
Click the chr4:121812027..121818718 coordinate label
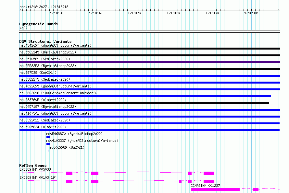coord(44,7)
